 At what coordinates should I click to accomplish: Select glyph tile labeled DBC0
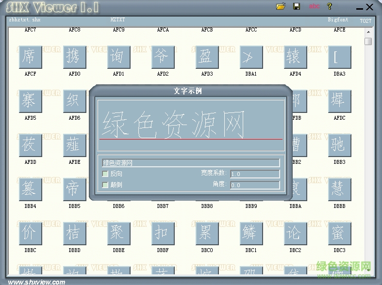(x=207, y=234)
